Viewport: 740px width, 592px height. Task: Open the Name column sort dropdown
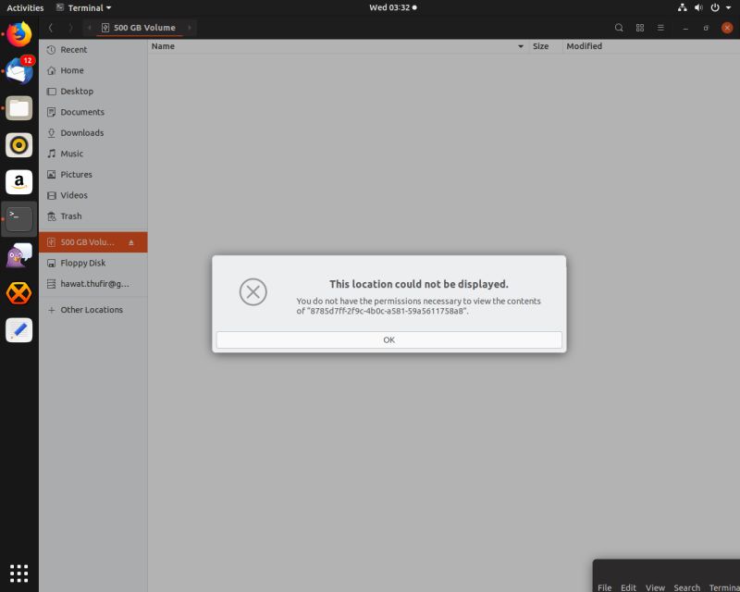coord(520,46)
